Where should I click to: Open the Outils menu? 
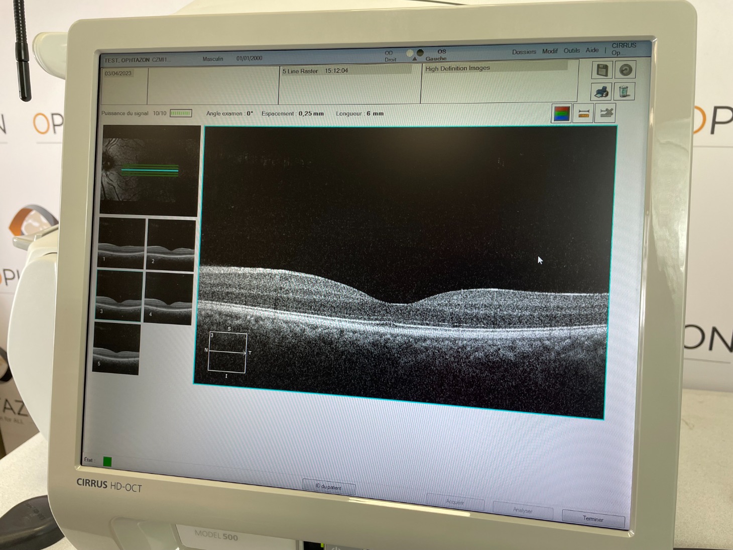pyautogui.click(x=571, y=51)
